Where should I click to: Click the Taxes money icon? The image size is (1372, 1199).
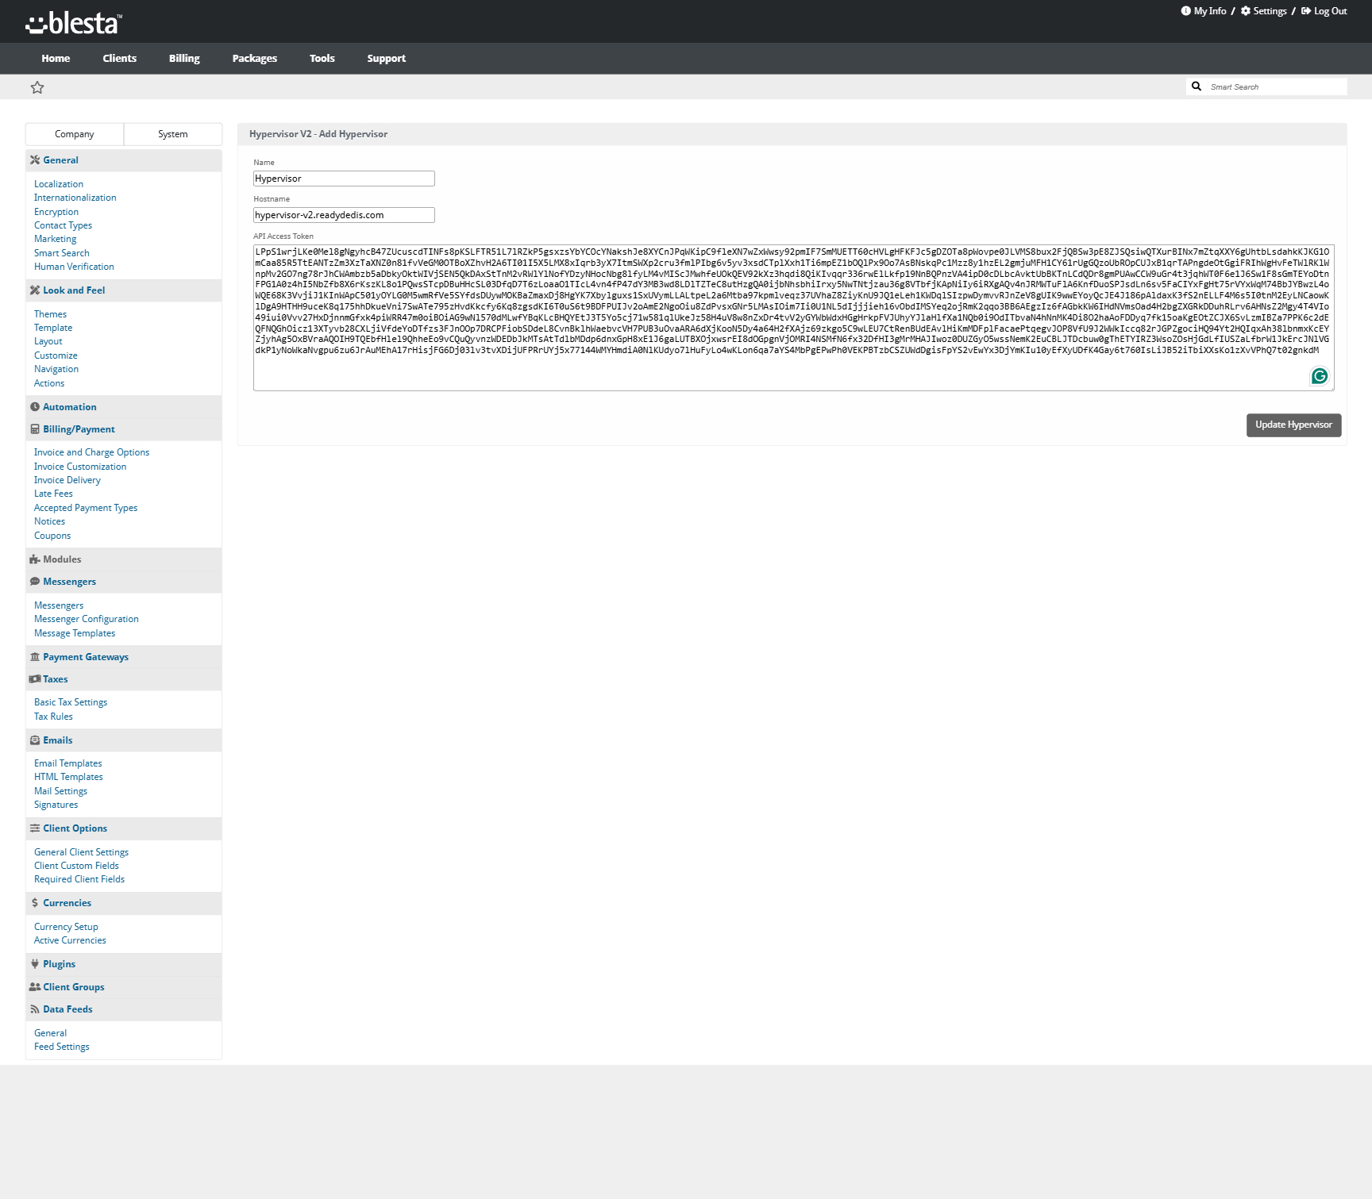pyautogui.click(x=35, y=679)
